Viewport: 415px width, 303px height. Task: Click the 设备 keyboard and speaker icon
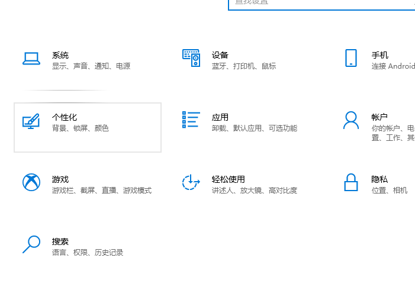(191, 58)
